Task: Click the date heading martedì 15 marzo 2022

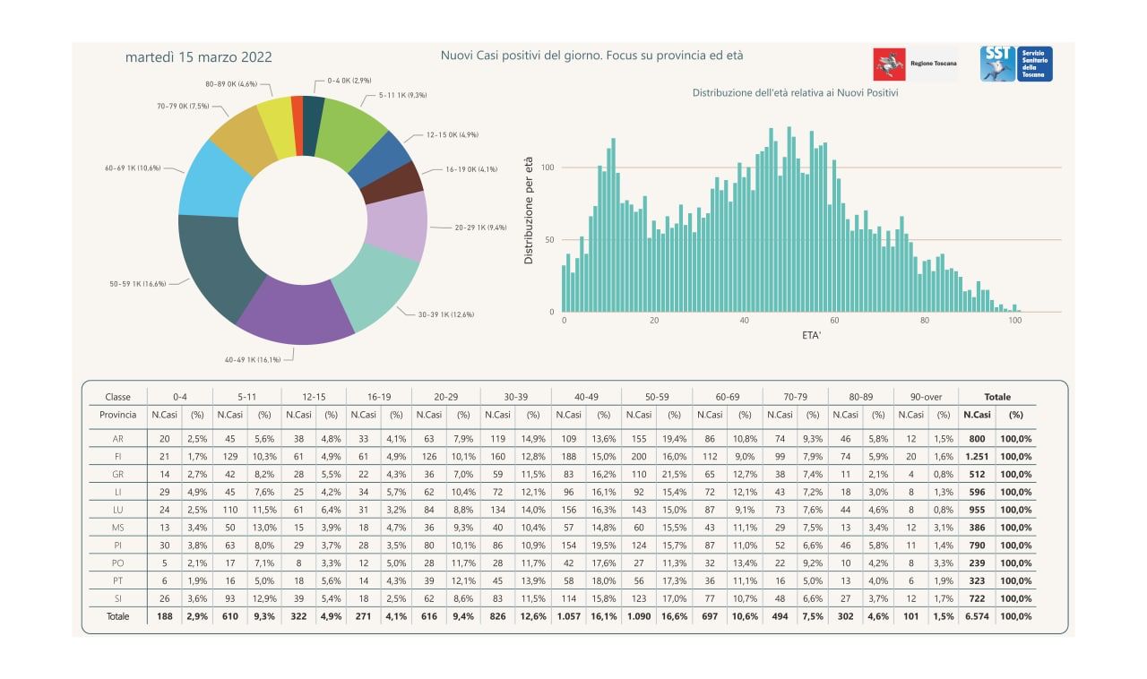Action: tap(199, 57)
